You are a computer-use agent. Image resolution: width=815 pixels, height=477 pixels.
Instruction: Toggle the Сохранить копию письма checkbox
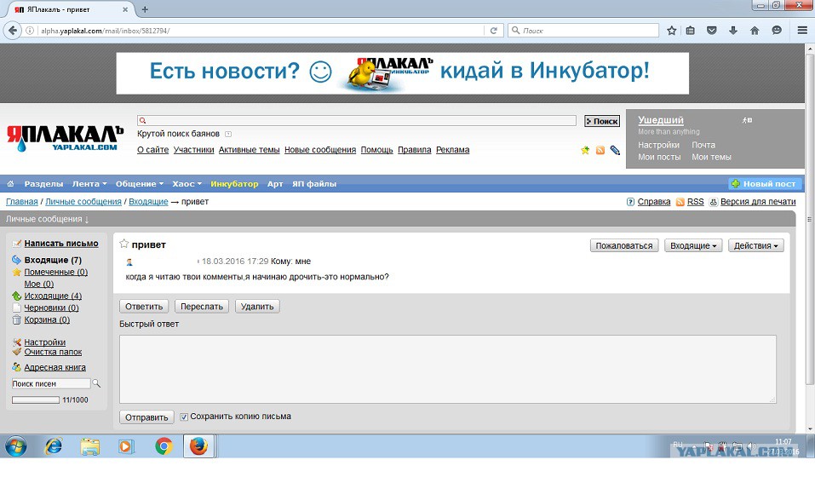tap(183, 417)
